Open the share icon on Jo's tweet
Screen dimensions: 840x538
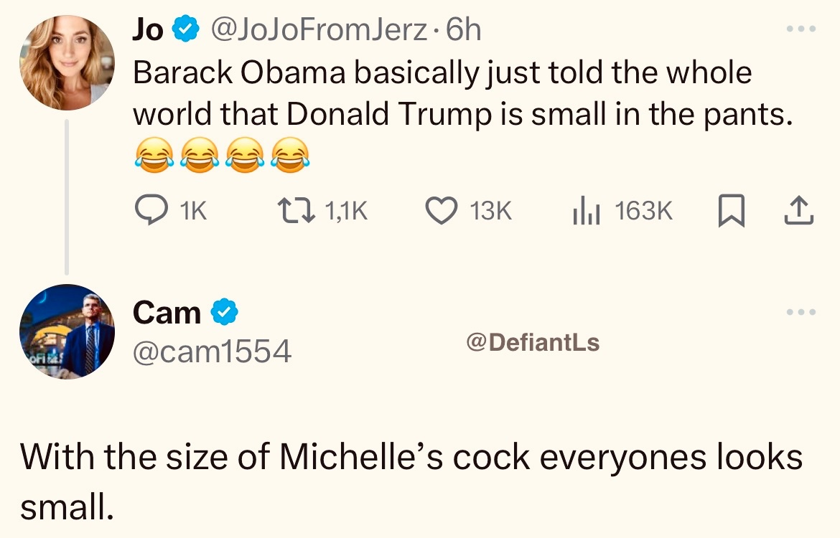[x=798, y=209]
